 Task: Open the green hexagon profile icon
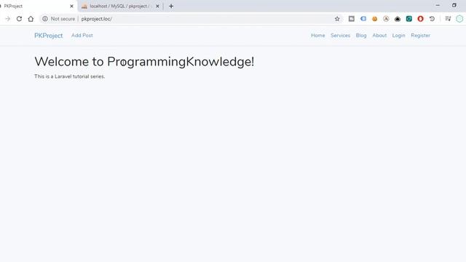[x=459, y=19]
